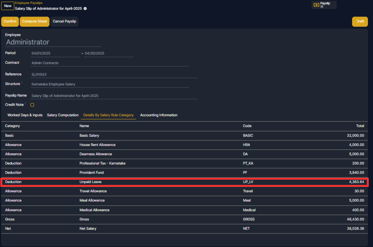The width and height of the screenshot is (373, 247).
Task: Select Details By Salary Rule Category tab
Action: [x=109, y=115]
